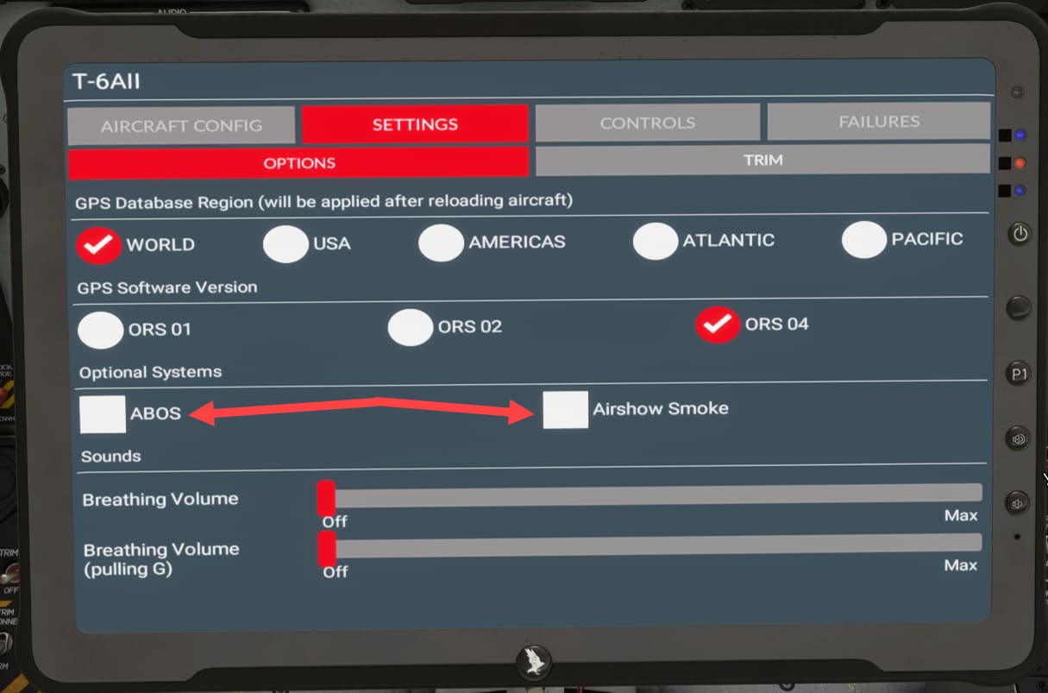Pick the PACIFIC database region
1048x693 pixels.
863,239
